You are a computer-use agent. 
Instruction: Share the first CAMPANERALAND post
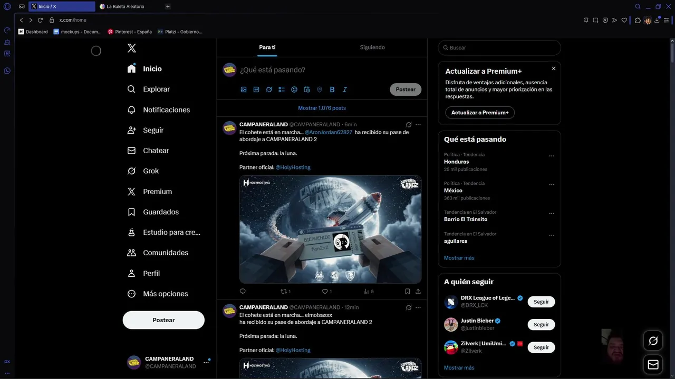tap(418, 291)
